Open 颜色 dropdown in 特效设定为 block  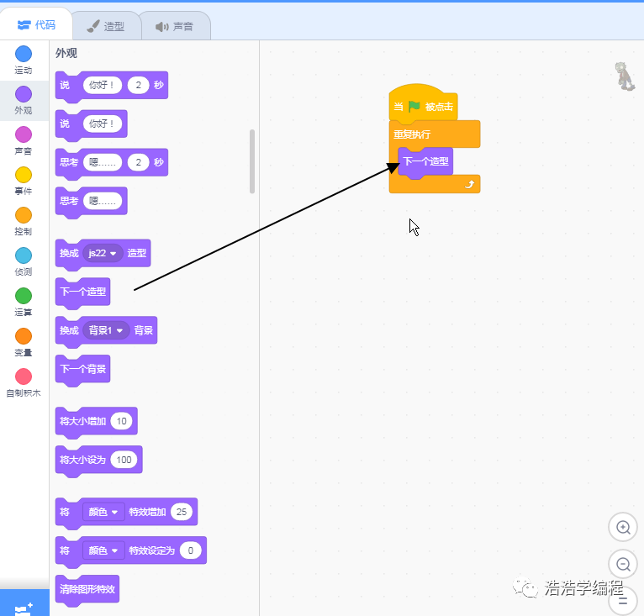[x=103, y=550]
